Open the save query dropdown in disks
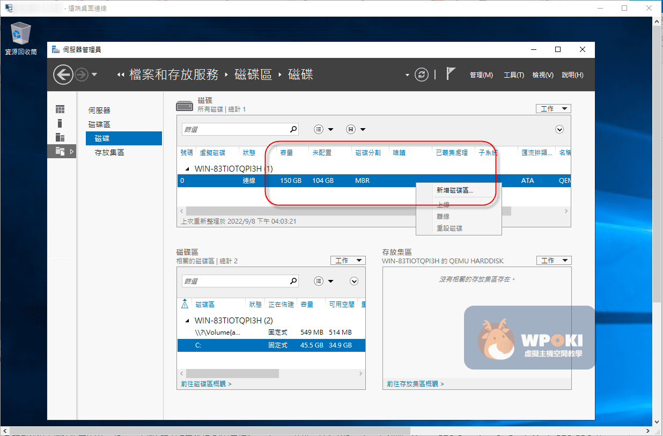 356,129
